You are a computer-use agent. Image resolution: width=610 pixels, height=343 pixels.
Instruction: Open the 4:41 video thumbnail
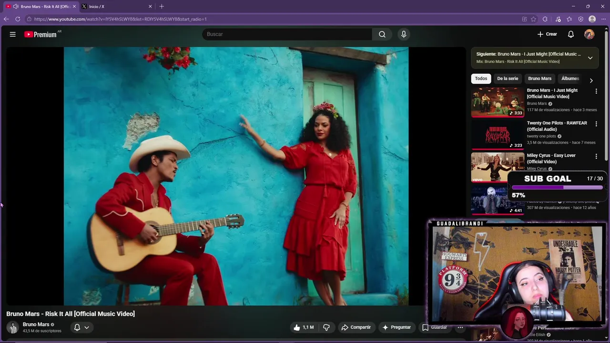point(498,199)
